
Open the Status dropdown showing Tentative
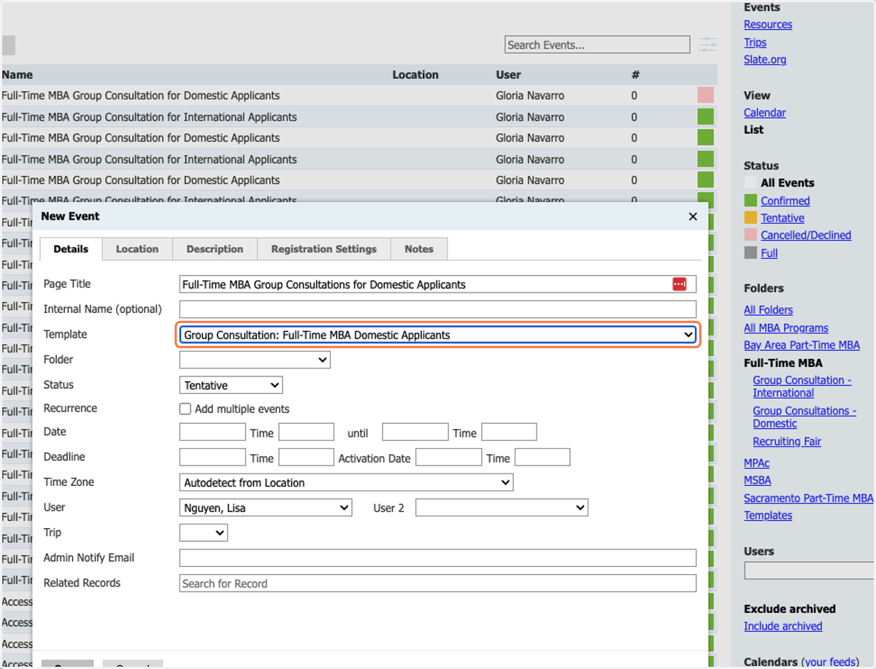[231, 385]
